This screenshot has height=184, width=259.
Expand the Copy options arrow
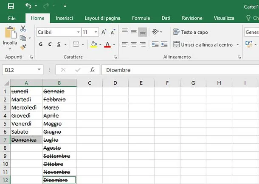click(x=30, y=38)
